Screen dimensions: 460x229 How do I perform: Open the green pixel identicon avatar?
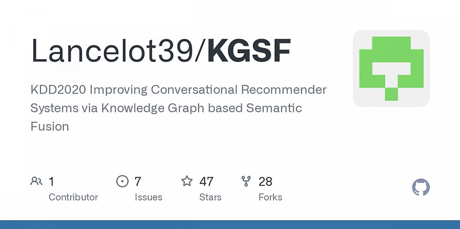pyautogui.click(x=391, y=68)
